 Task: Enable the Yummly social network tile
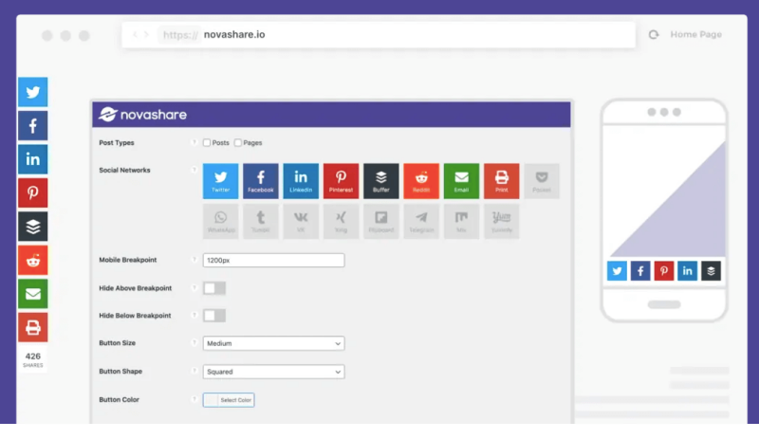(502, 221)
